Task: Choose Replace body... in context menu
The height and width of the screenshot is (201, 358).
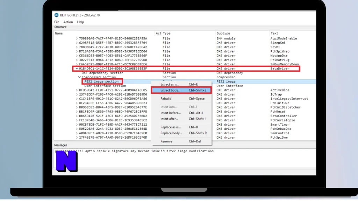Action: 181,133
